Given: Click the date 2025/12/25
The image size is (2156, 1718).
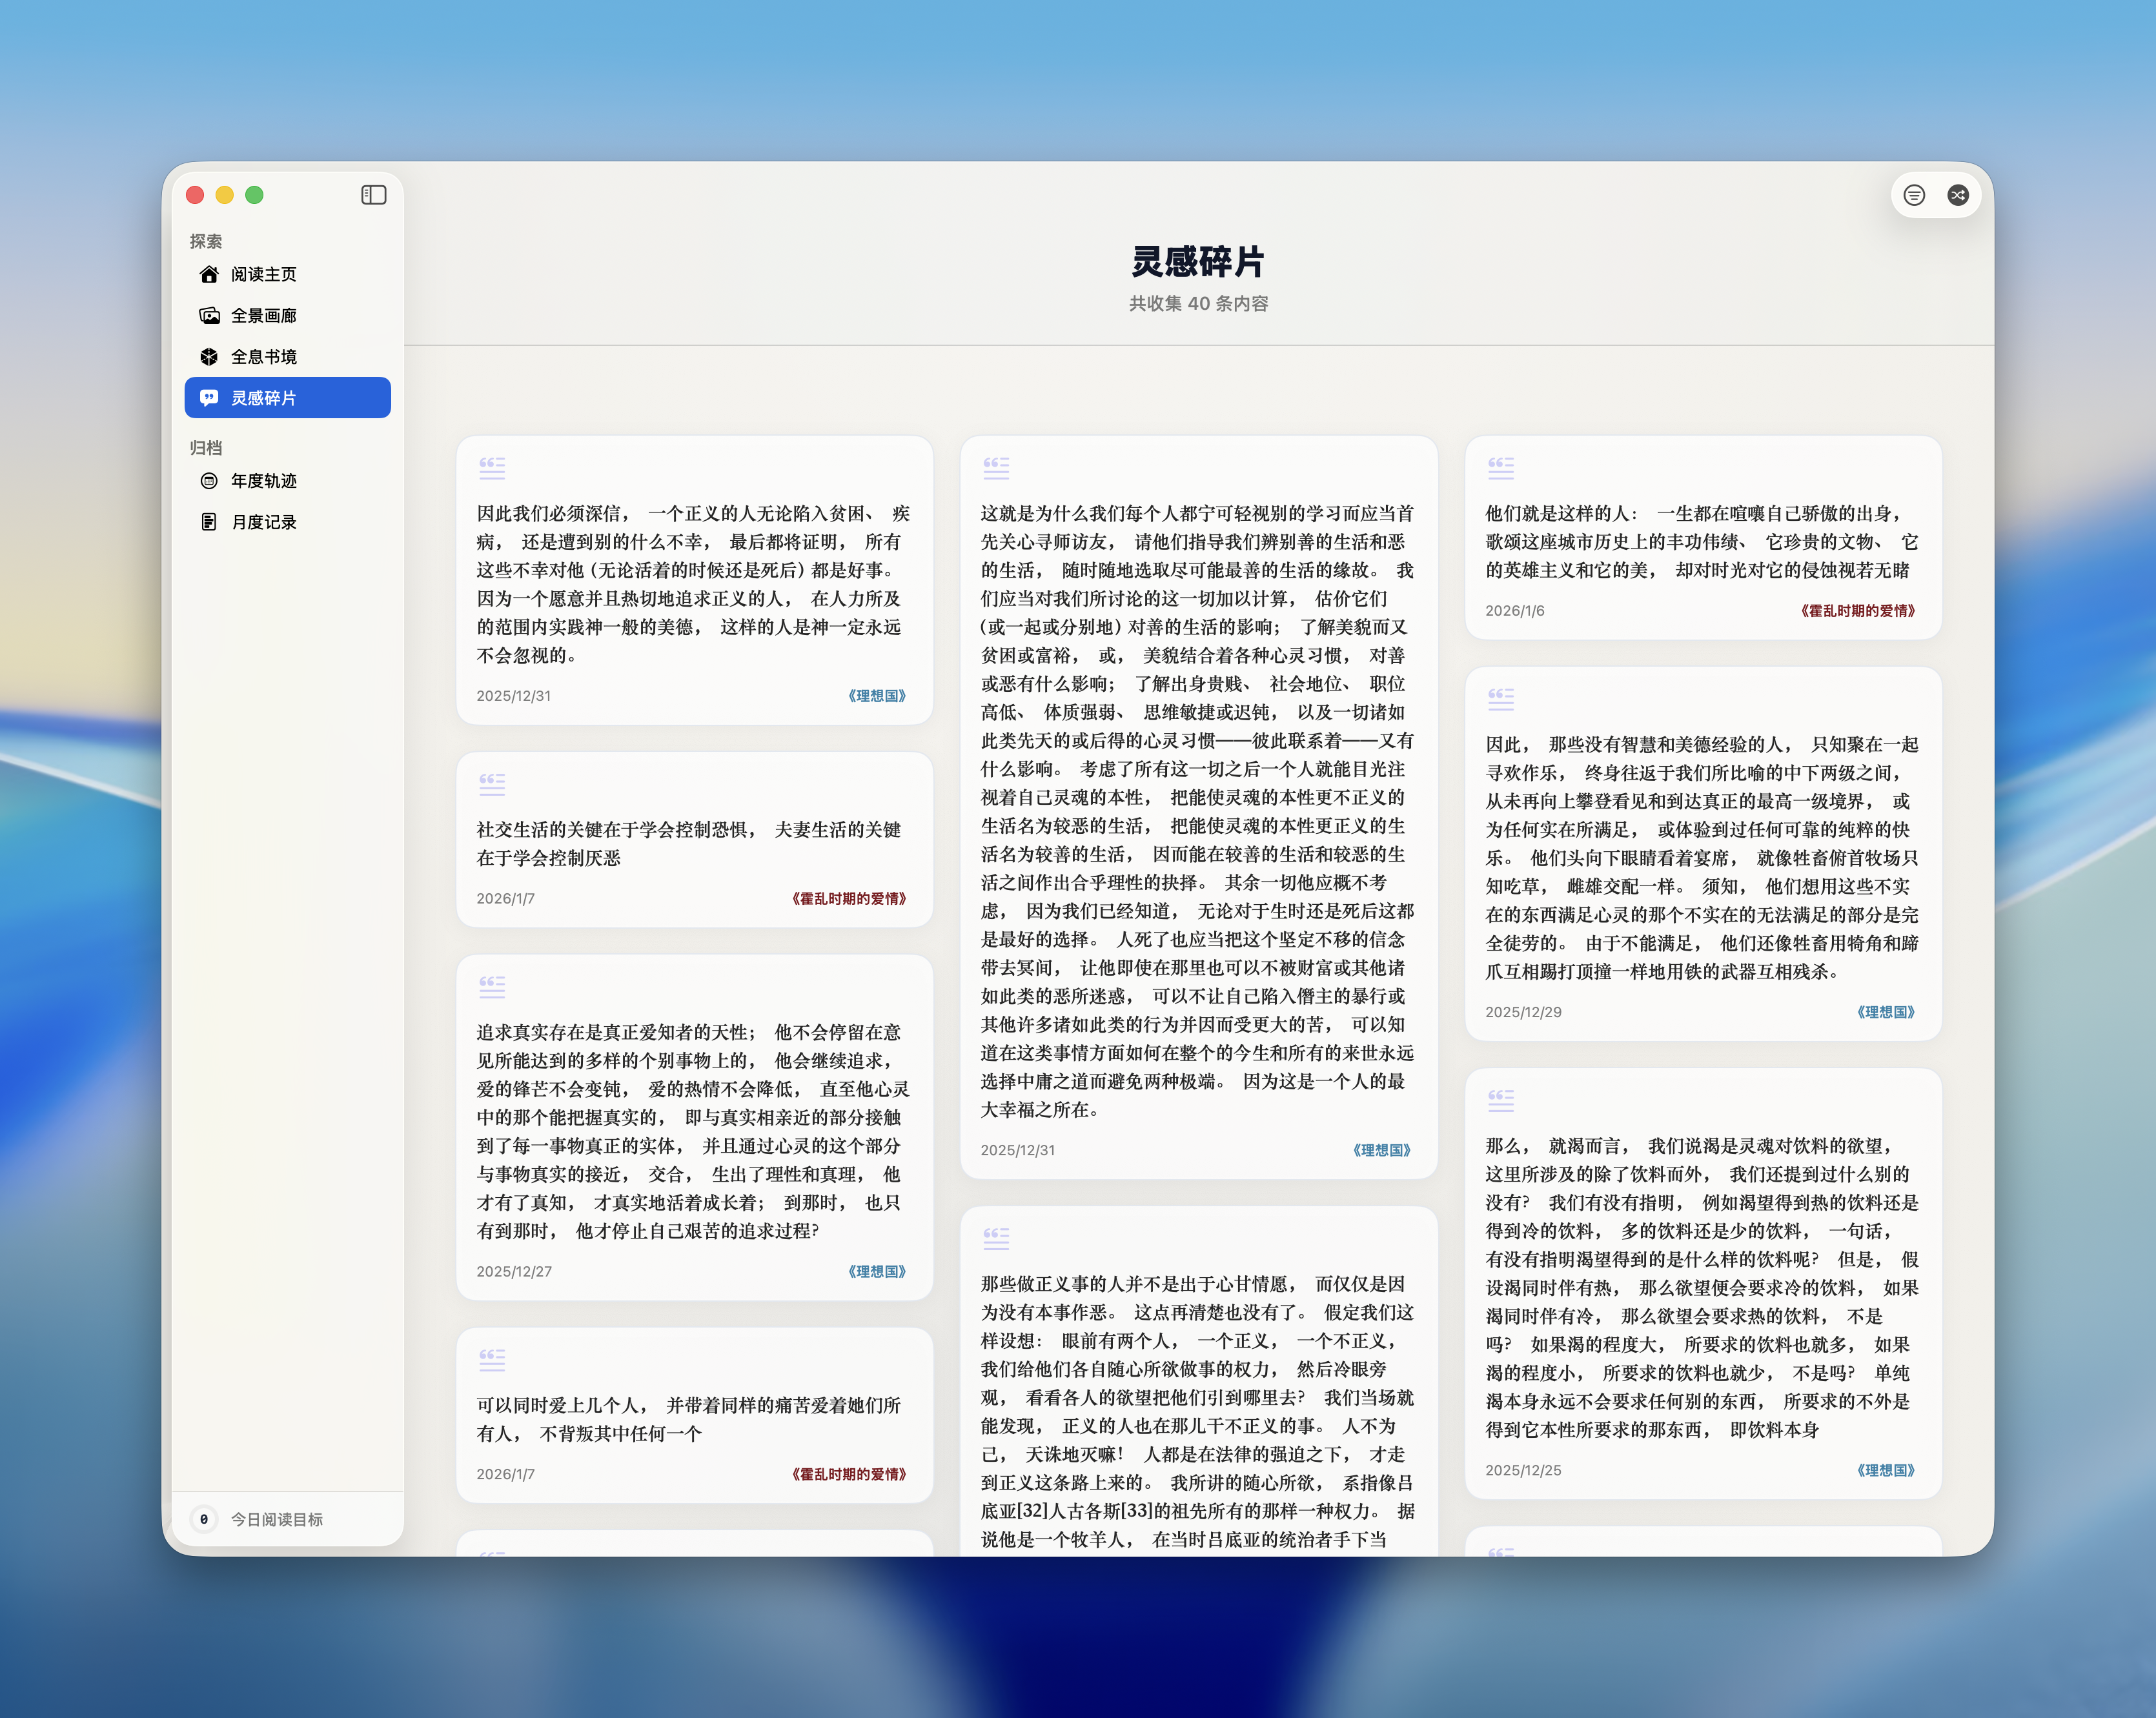Looking at the screenshot, I should (x=1523, y=1470).
